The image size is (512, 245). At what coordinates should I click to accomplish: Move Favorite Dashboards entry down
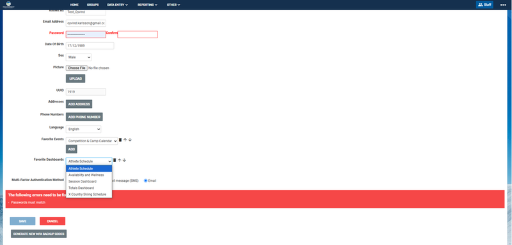pyautogui.click(x=124, y=160)
